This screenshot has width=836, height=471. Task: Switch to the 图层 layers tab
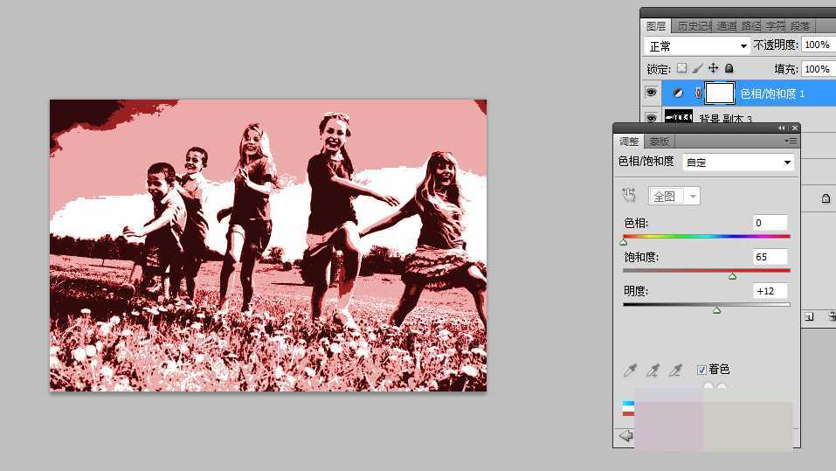(x=656, y=26)
